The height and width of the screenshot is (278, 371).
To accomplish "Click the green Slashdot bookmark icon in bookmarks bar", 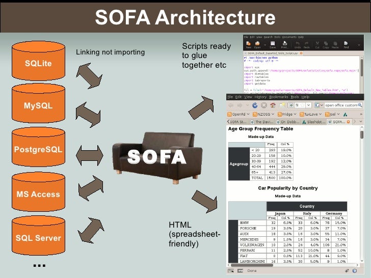I will pyautogui.click(x=345, y=115).
